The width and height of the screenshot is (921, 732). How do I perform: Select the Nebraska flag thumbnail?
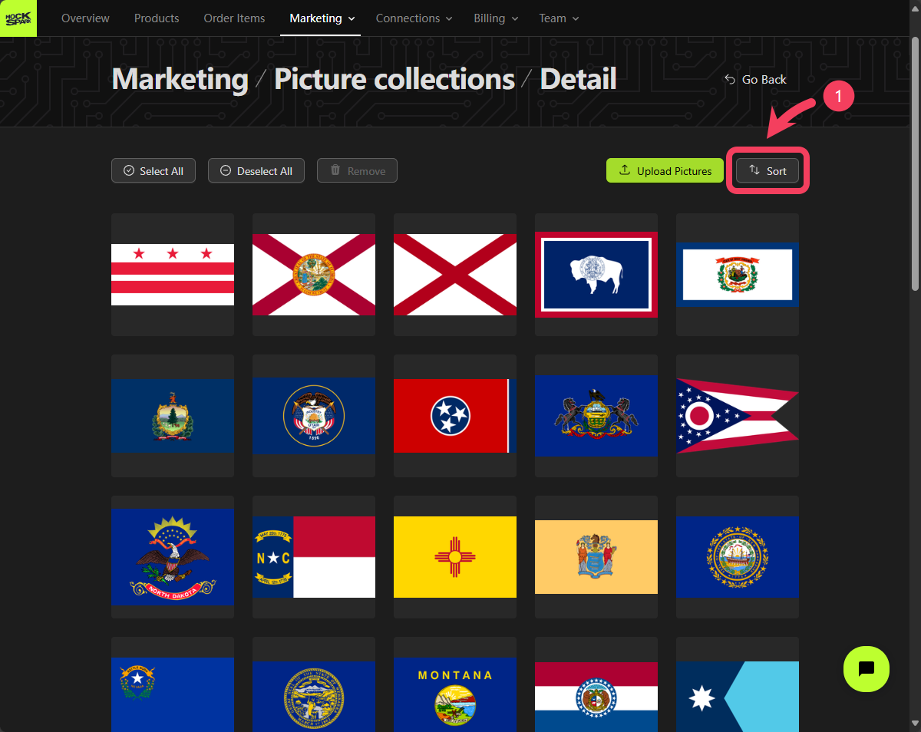coord(314,684)
